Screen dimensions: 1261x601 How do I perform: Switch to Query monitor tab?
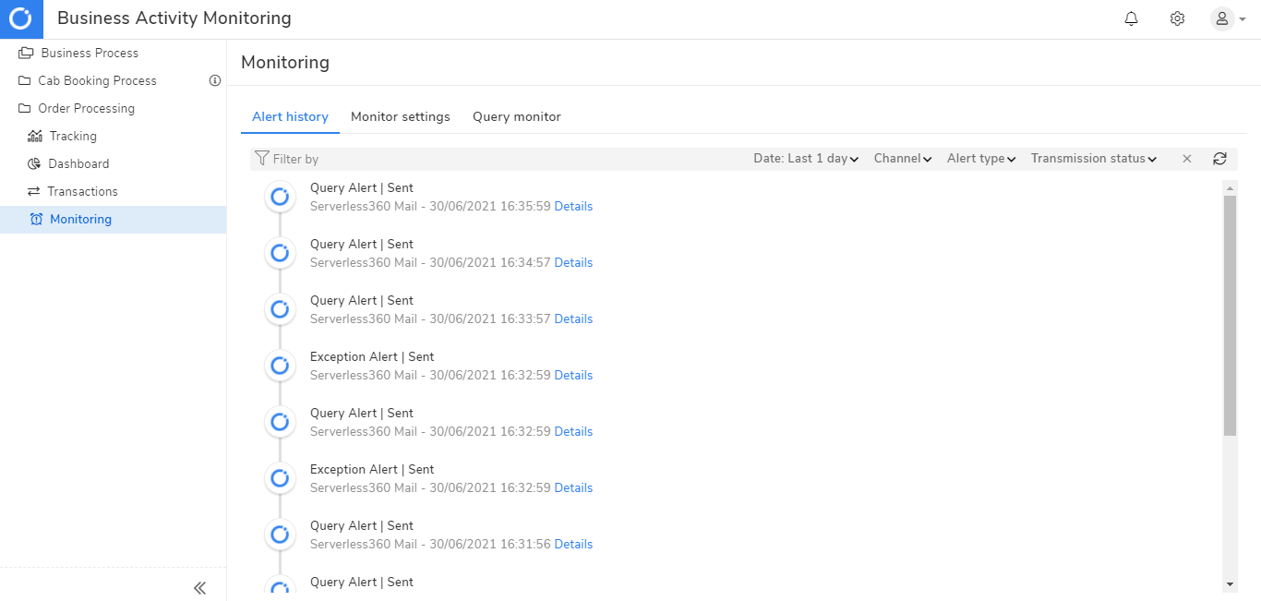517,116
